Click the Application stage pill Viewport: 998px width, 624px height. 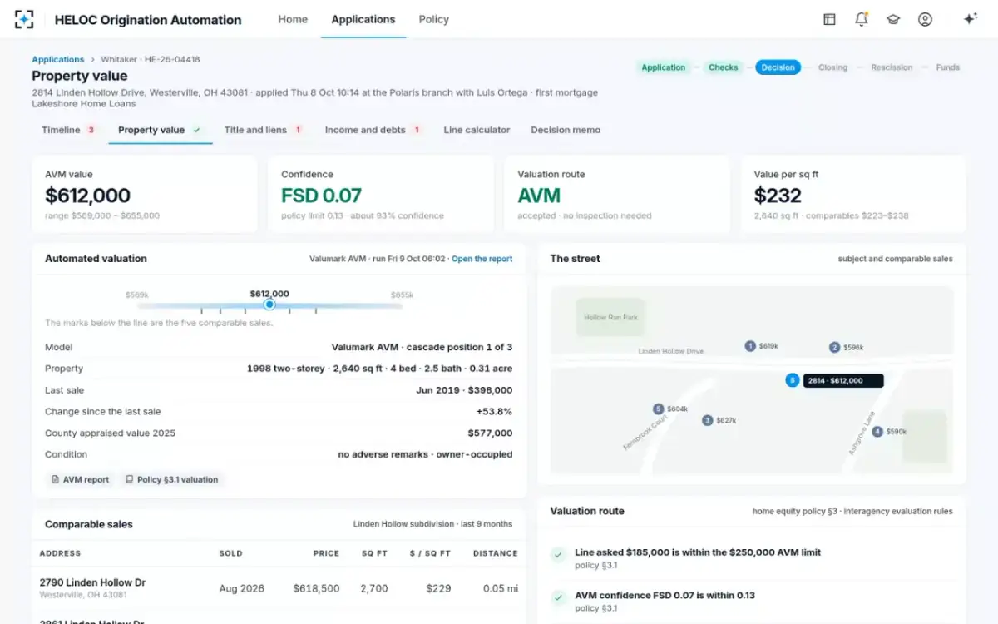664,67
